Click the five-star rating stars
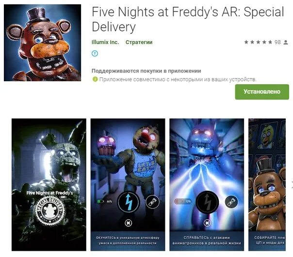Viewport: 293px width, 257px height. [x=258, y=42]
